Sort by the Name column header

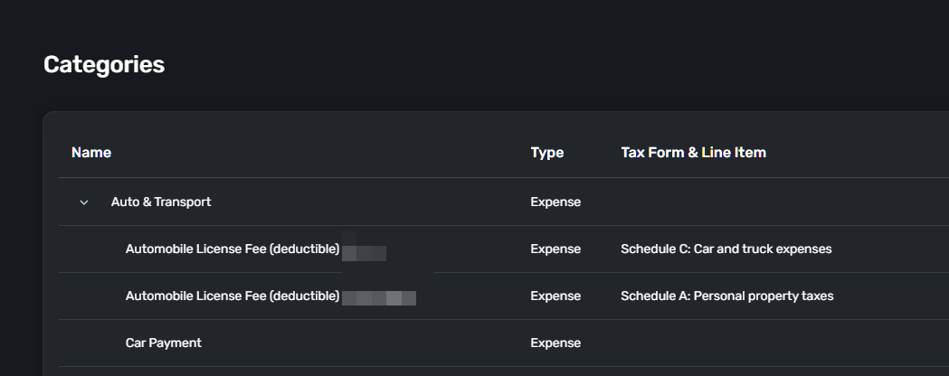pos(91,153)
